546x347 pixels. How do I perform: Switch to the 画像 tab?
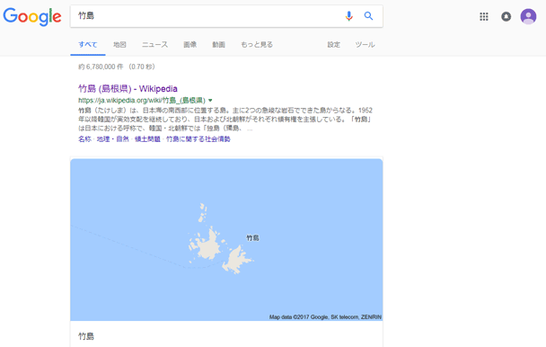pyautogui.click(x=190, y=45)
